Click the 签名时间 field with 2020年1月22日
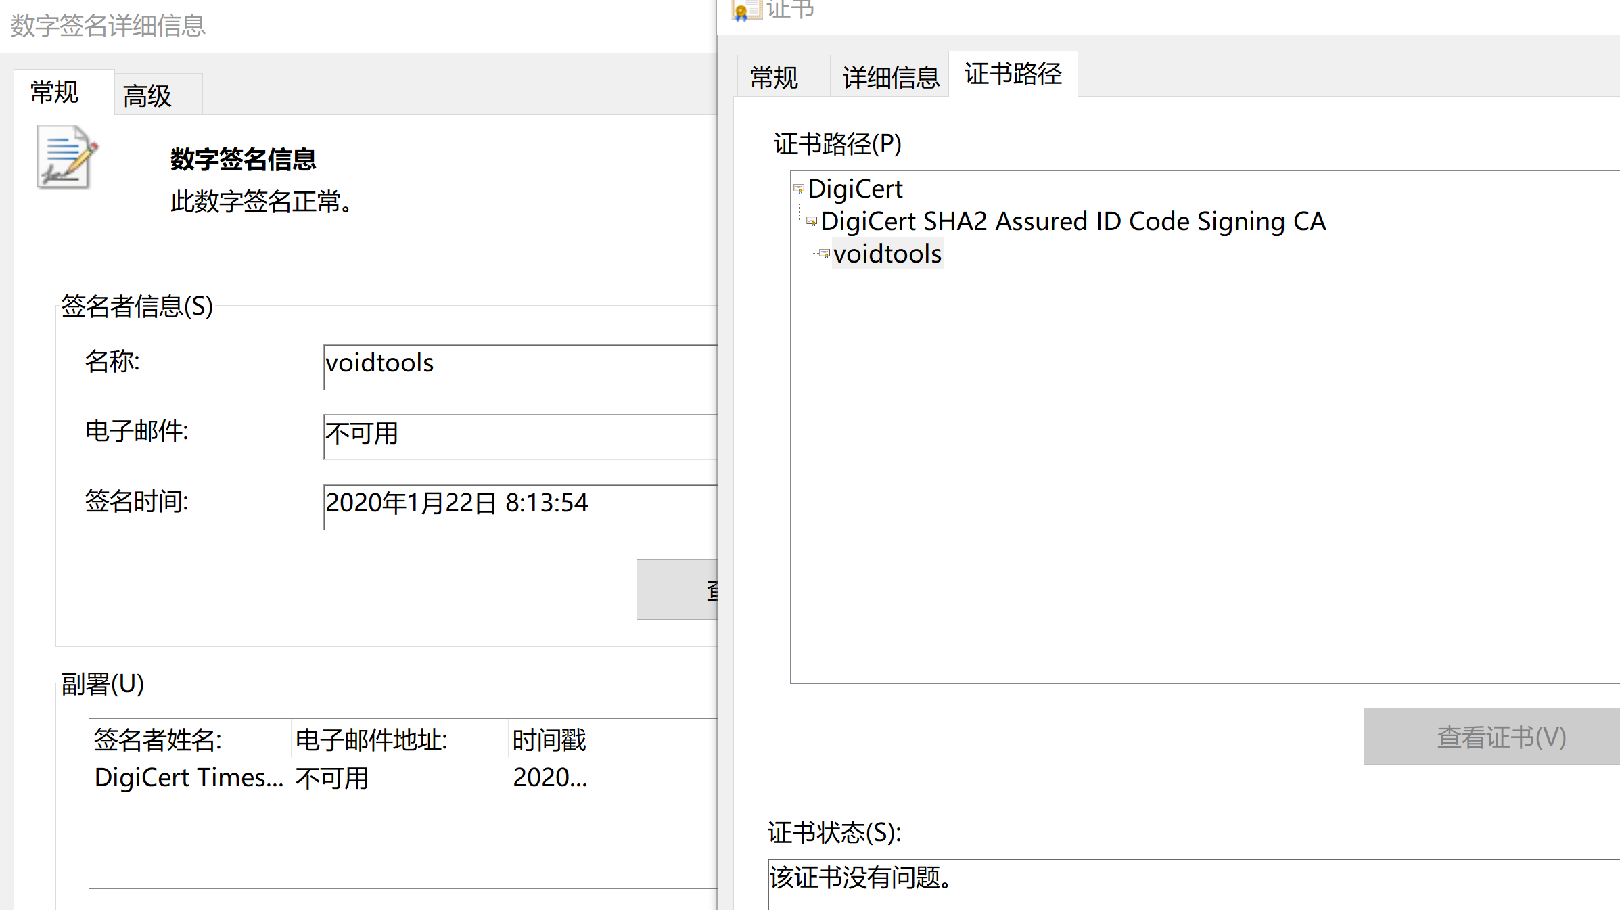The width and height of the screenshot is (1620, 910). pos(519,506)
